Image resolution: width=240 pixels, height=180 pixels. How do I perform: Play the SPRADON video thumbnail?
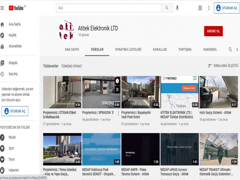click(x=101, y=92)
